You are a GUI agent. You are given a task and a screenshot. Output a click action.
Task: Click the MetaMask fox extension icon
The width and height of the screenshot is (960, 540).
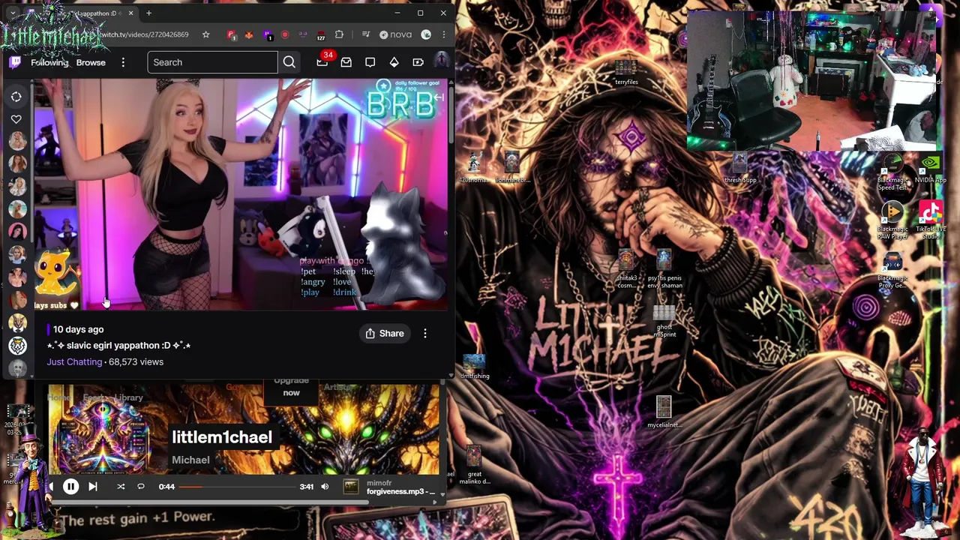[249, 34]
